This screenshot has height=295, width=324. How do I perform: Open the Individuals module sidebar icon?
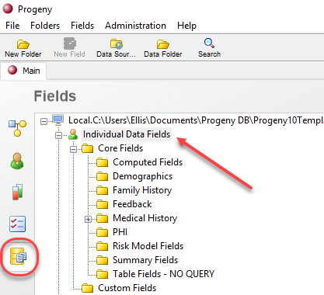[x=17, y=161]
